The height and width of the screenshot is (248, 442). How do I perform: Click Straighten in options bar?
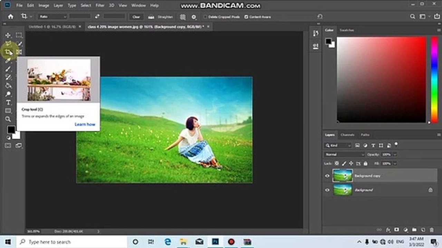(x=165, y=17)
